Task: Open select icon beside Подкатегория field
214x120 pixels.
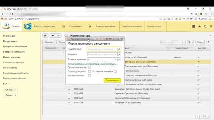Action: (119, 49)
